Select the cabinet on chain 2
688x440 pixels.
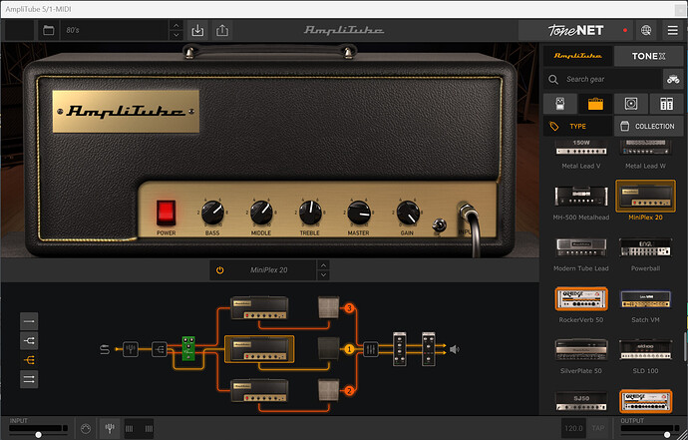pyautogui.click(x=329, y=390)
